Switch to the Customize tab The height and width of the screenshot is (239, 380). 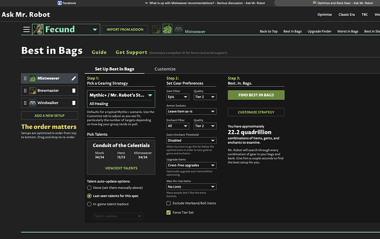pyautogui.click(x=165, y=69)
